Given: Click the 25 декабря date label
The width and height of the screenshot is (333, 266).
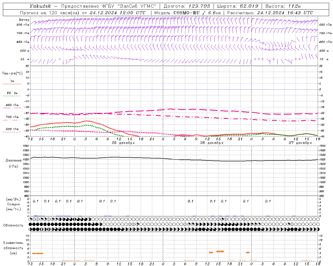Looking at the screenshot, I should 123,143.
